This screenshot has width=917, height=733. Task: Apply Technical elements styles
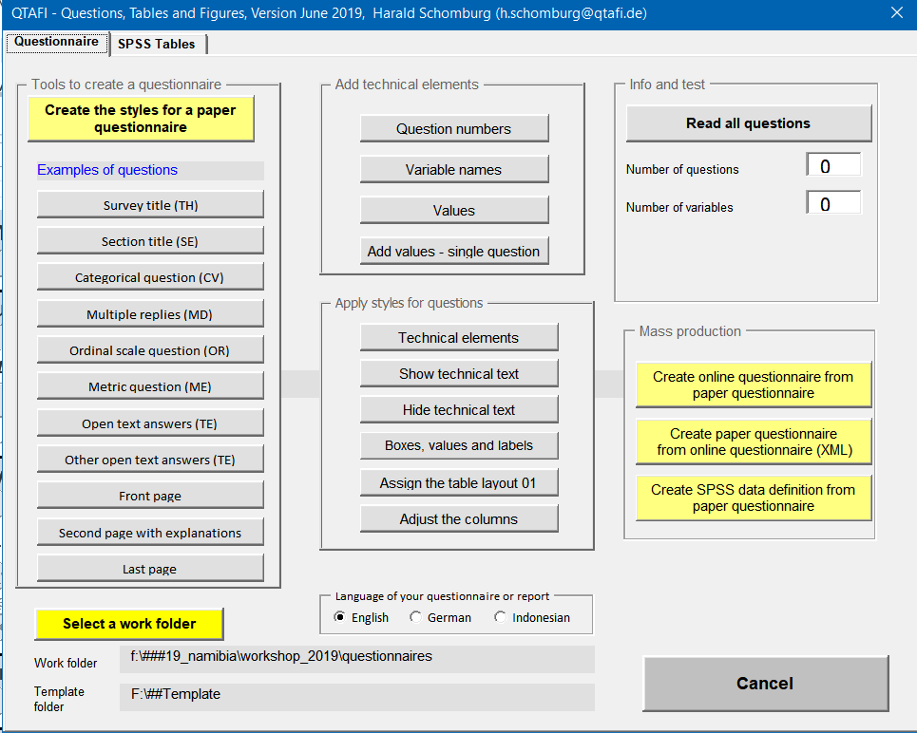coord(459,338)
